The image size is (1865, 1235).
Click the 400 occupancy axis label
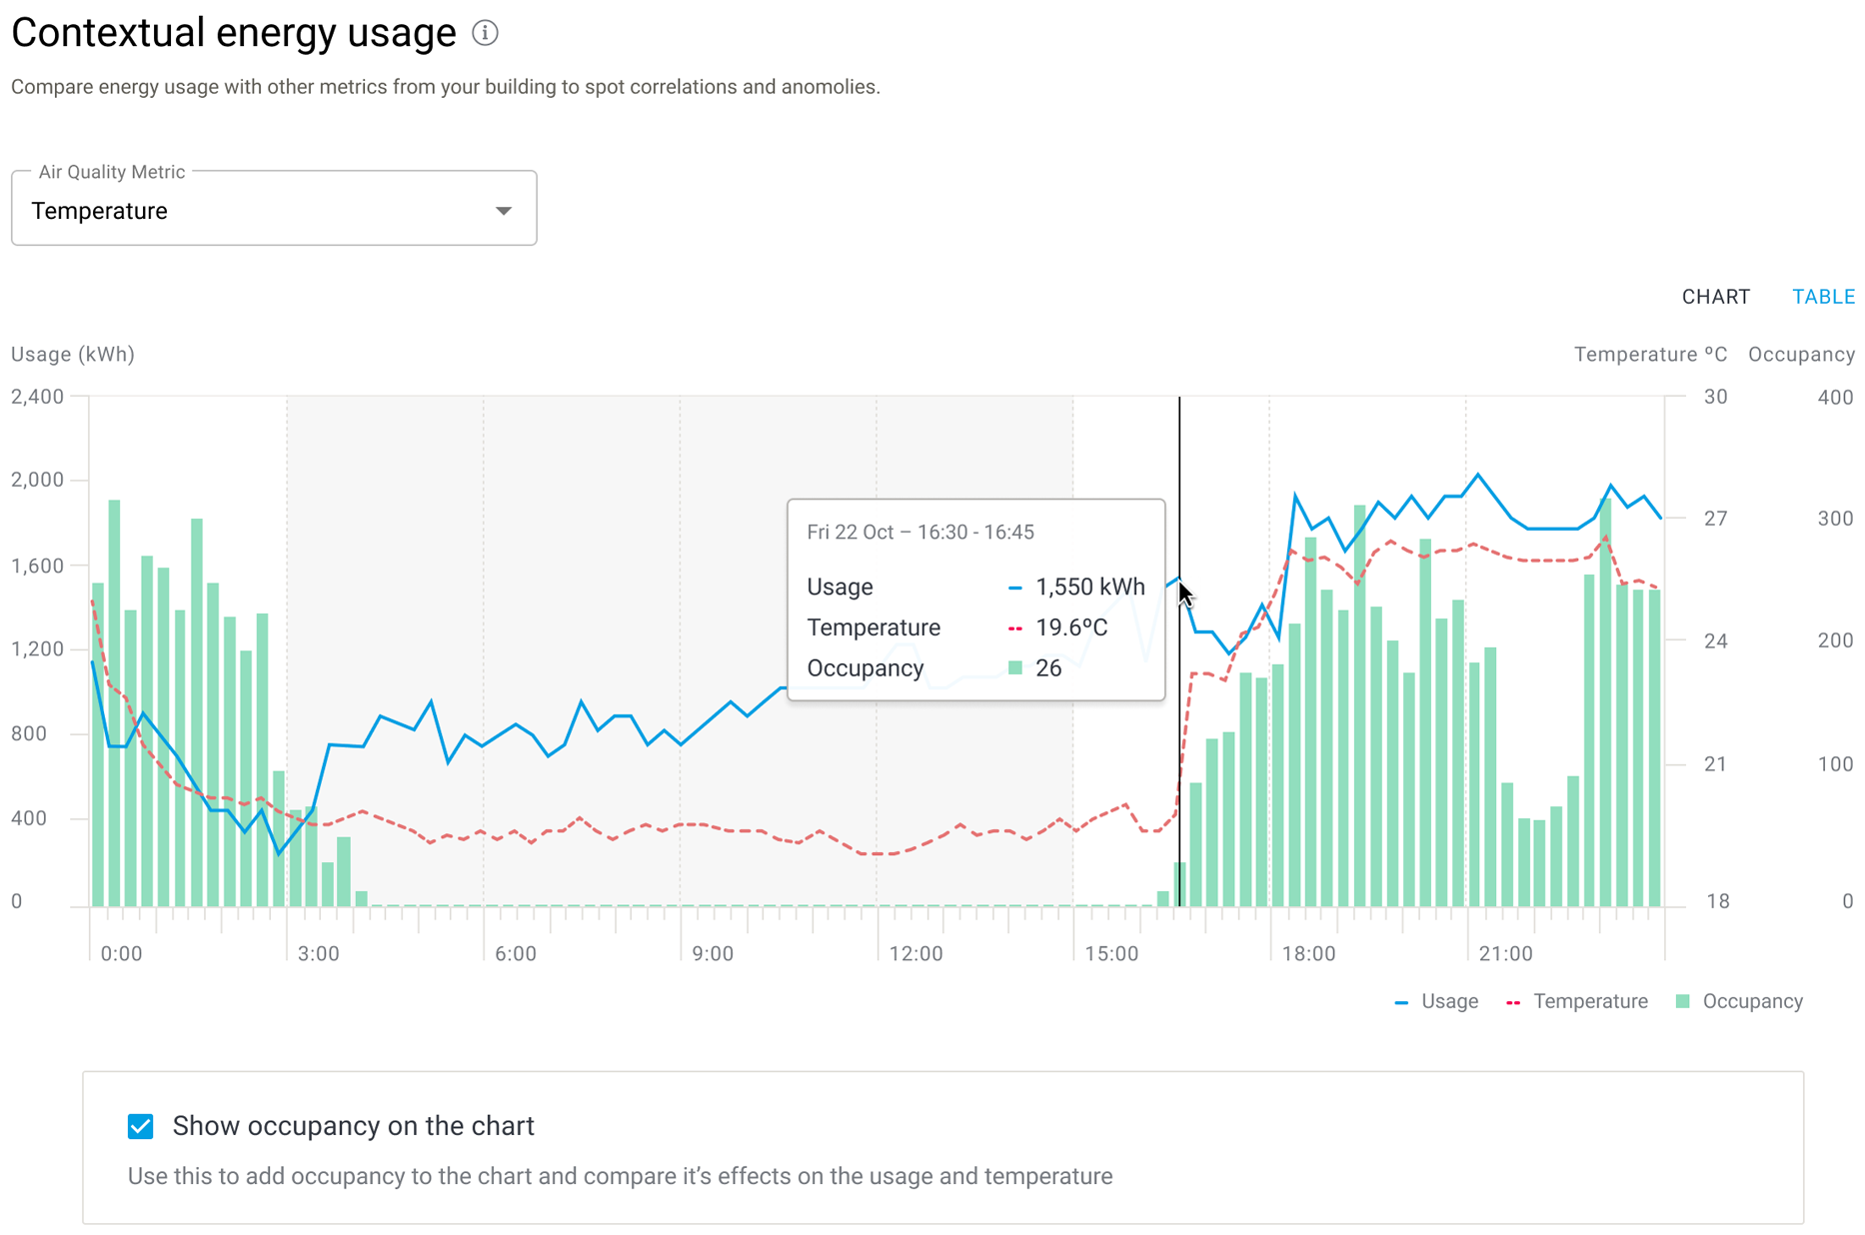tap(1835, 397)
